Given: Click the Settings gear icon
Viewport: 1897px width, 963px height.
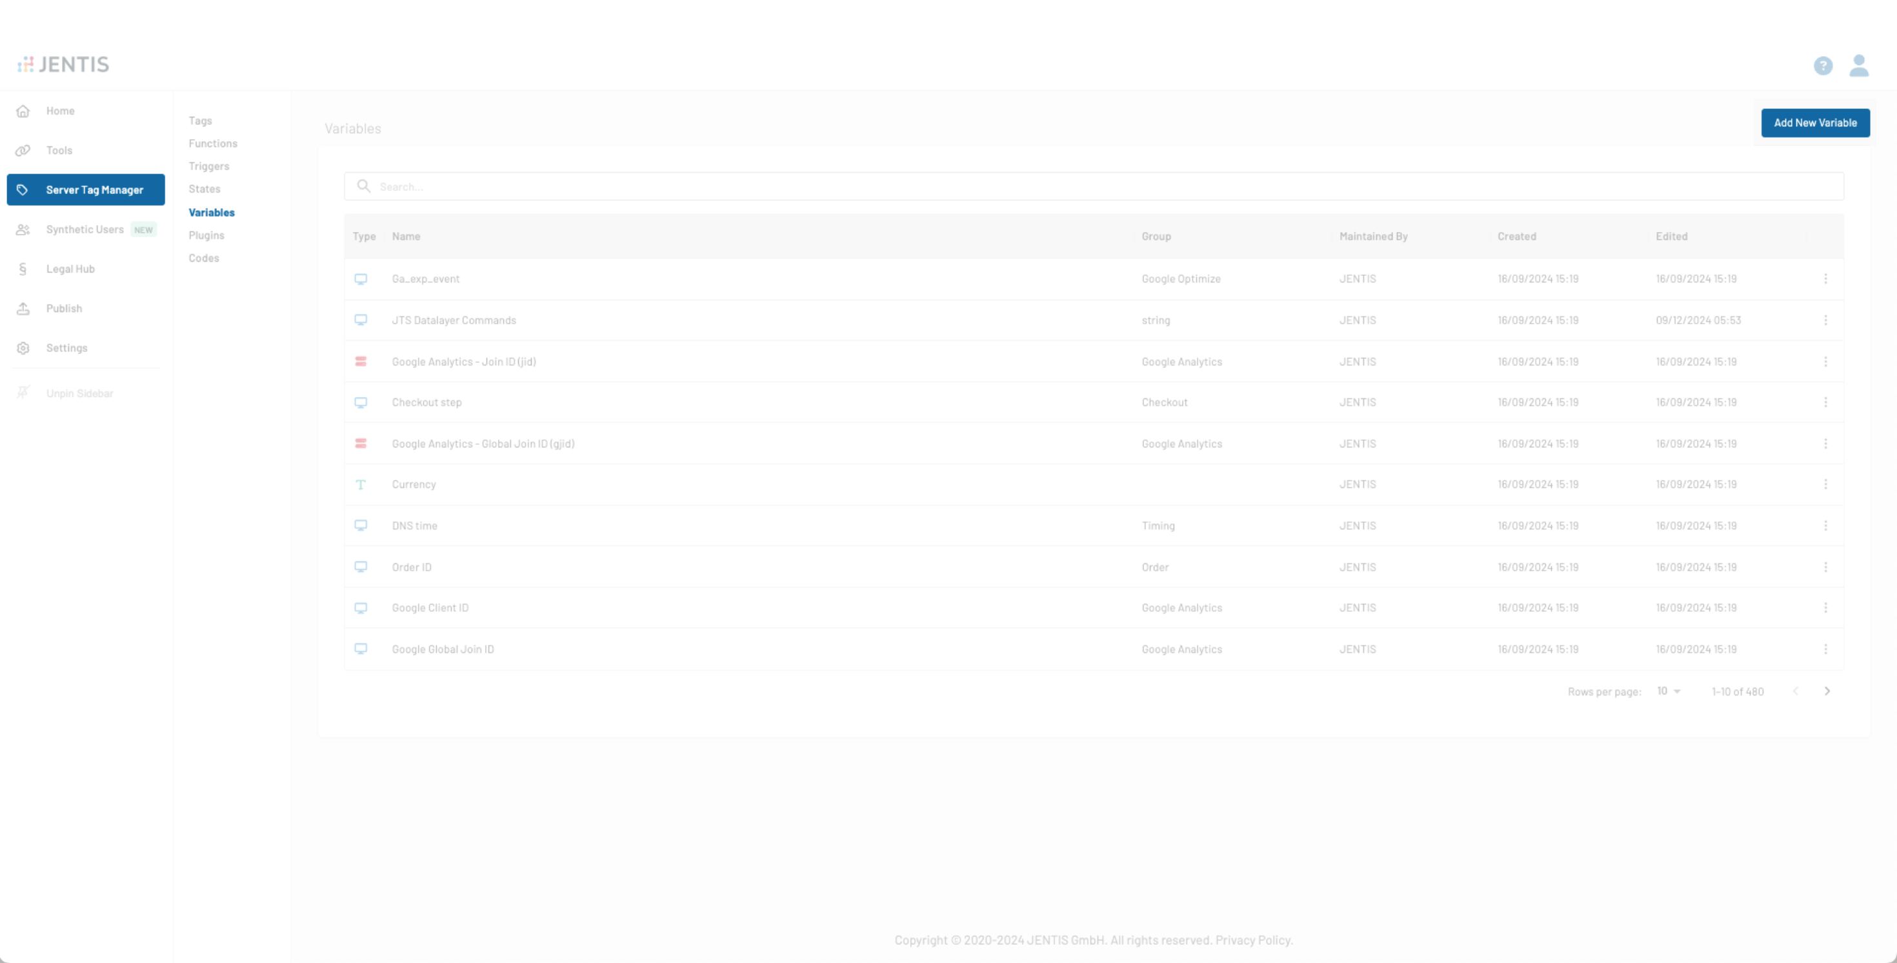Looking at the screenshot, I should point(24,348).
